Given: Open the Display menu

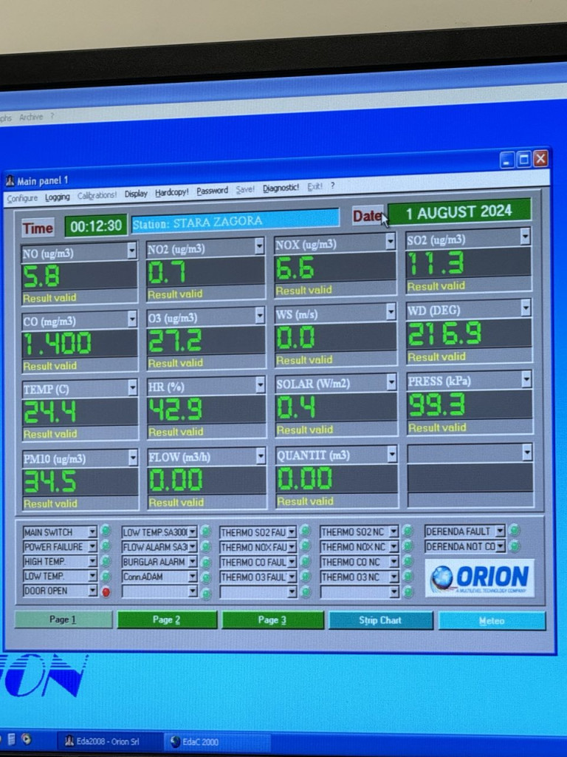Looking at the screenshot, I should click(136, 194).
